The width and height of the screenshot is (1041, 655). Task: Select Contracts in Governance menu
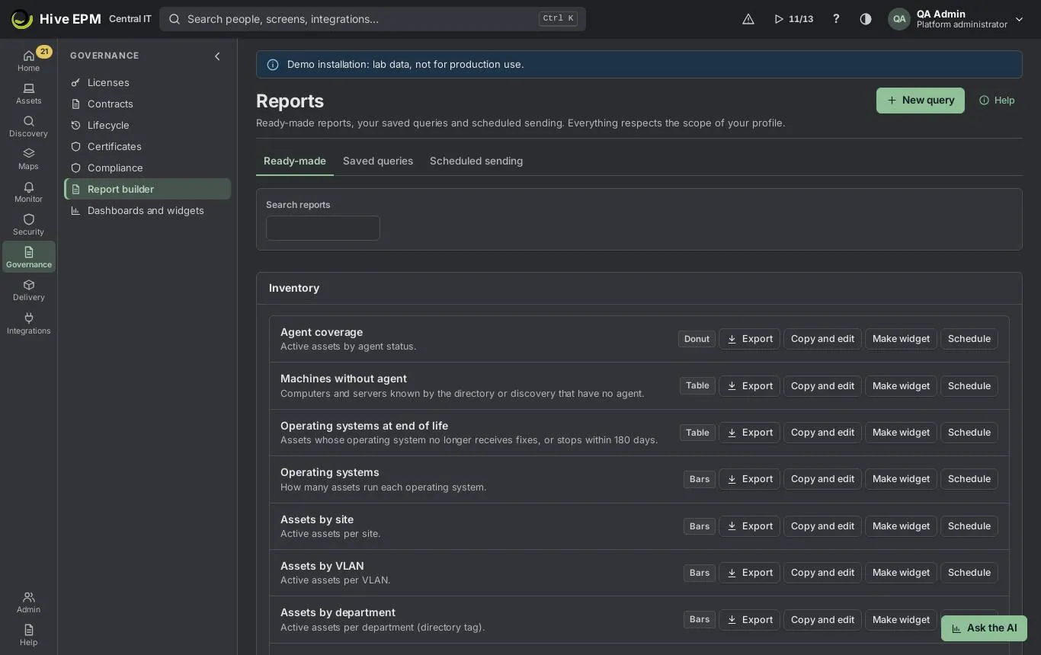pos(147,104)
